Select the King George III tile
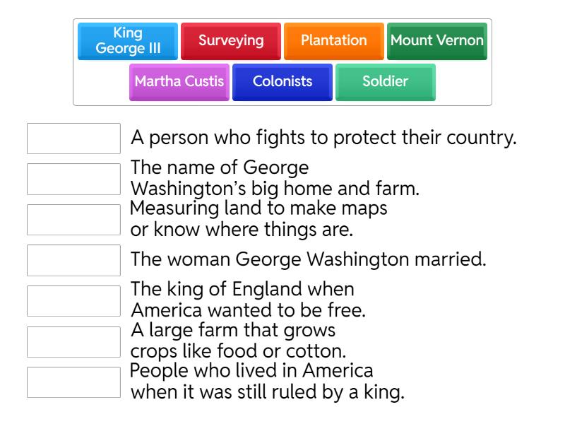The height and width of the screenshot is (424, 565). [x=128, y=41]
